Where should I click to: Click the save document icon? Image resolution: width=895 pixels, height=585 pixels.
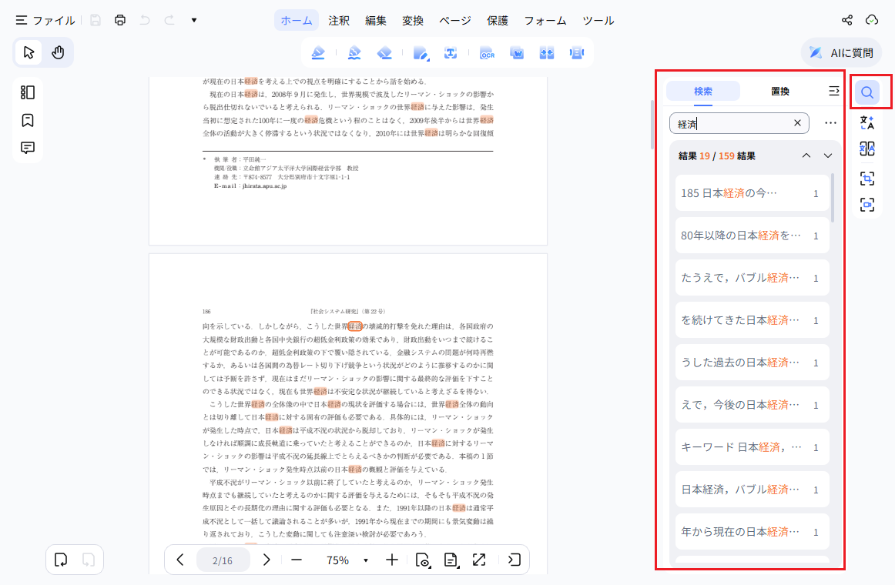tap(96, 21)
